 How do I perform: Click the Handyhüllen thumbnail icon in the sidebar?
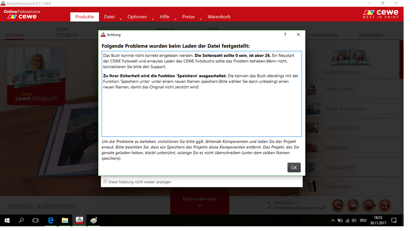pos(312,186)
